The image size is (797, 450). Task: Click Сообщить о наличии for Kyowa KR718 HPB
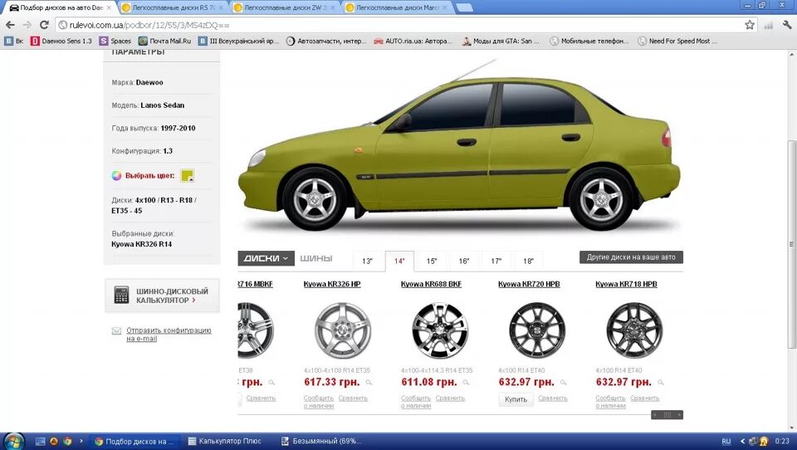[x=612, y=402]
